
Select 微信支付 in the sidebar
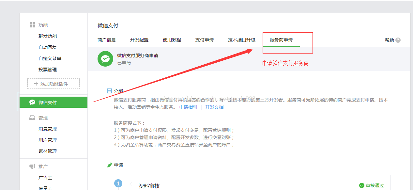(x=54, y=102)
